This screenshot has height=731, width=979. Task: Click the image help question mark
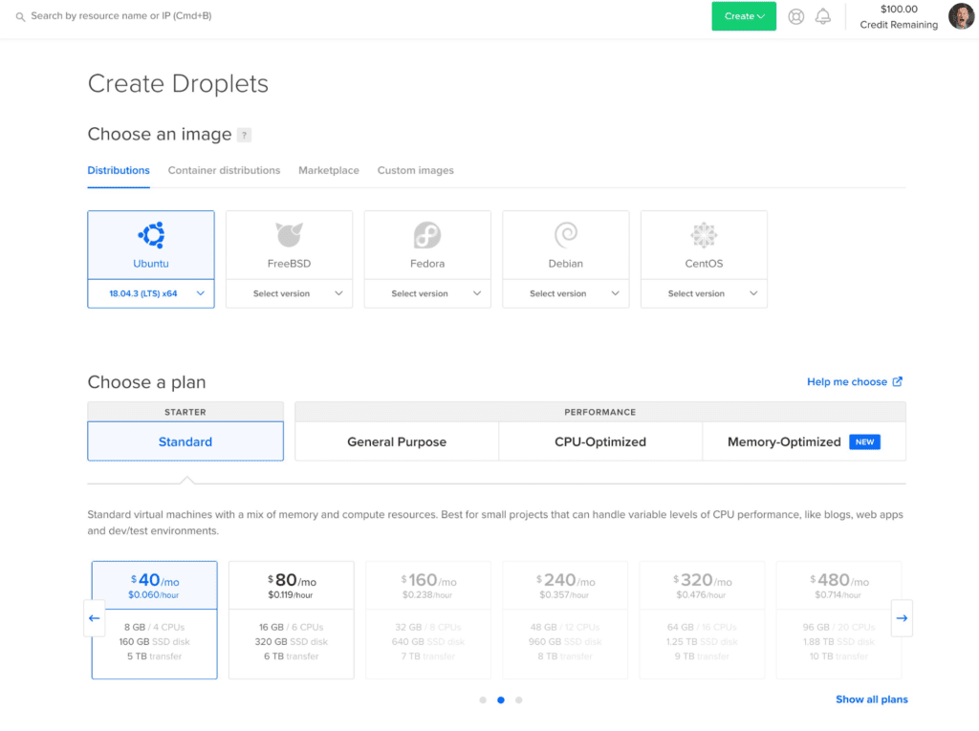pos(244,135)
